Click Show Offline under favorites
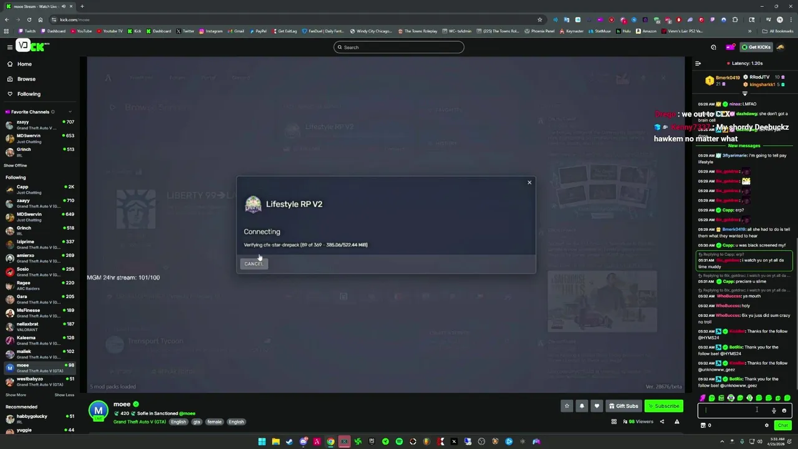Viewport: 798px width, 449px height. (x=16, y=165)
